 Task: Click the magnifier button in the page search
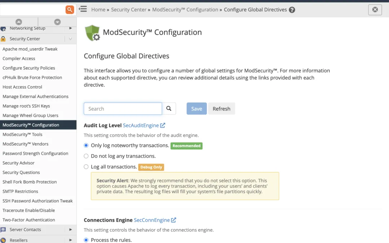[x=169, y=108]
